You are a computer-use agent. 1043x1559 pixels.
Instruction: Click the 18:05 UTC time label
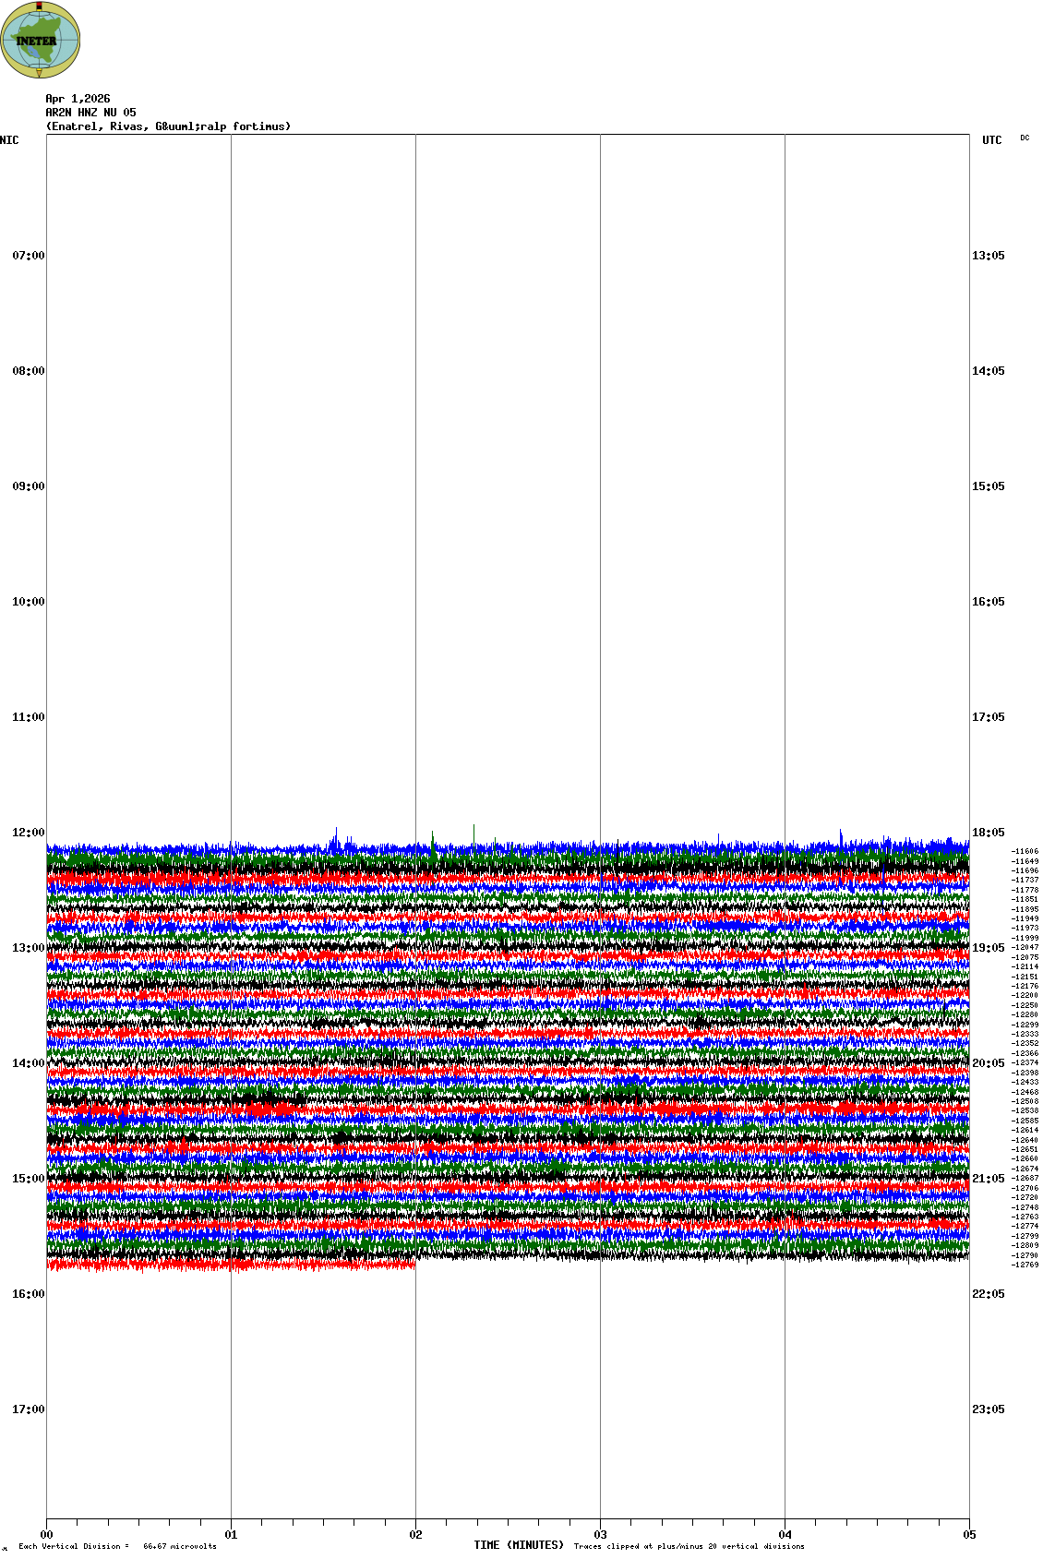(988, 833)
